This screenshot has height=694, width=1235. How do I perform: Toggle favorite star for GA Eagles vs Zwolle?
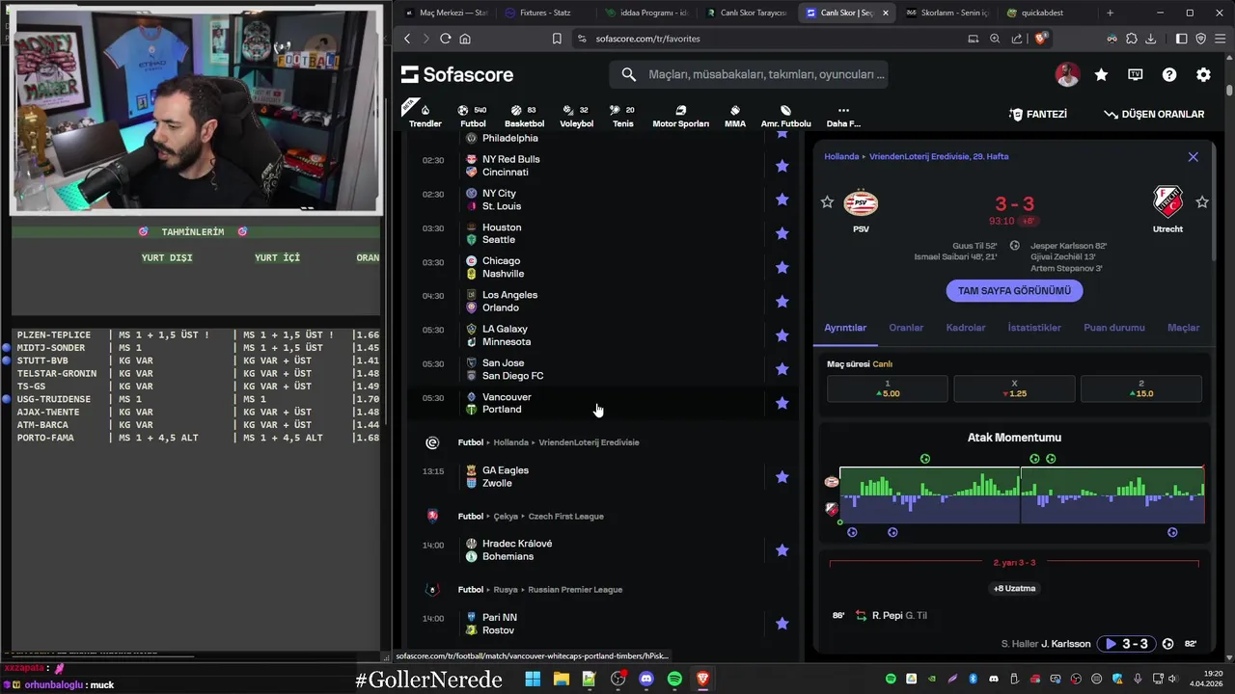[782, 477]
